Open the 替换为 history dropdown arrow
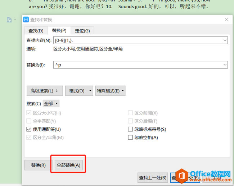 pos(225,65)
